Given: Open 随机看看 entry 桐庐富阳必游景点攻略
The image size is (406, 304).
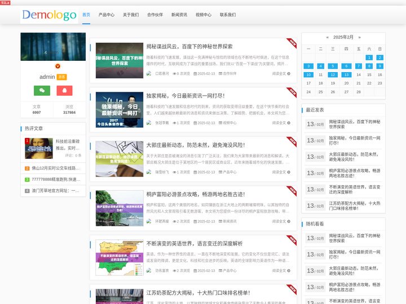Looking at the screenshot, I should pyautogui.click(x=355, y=287).
